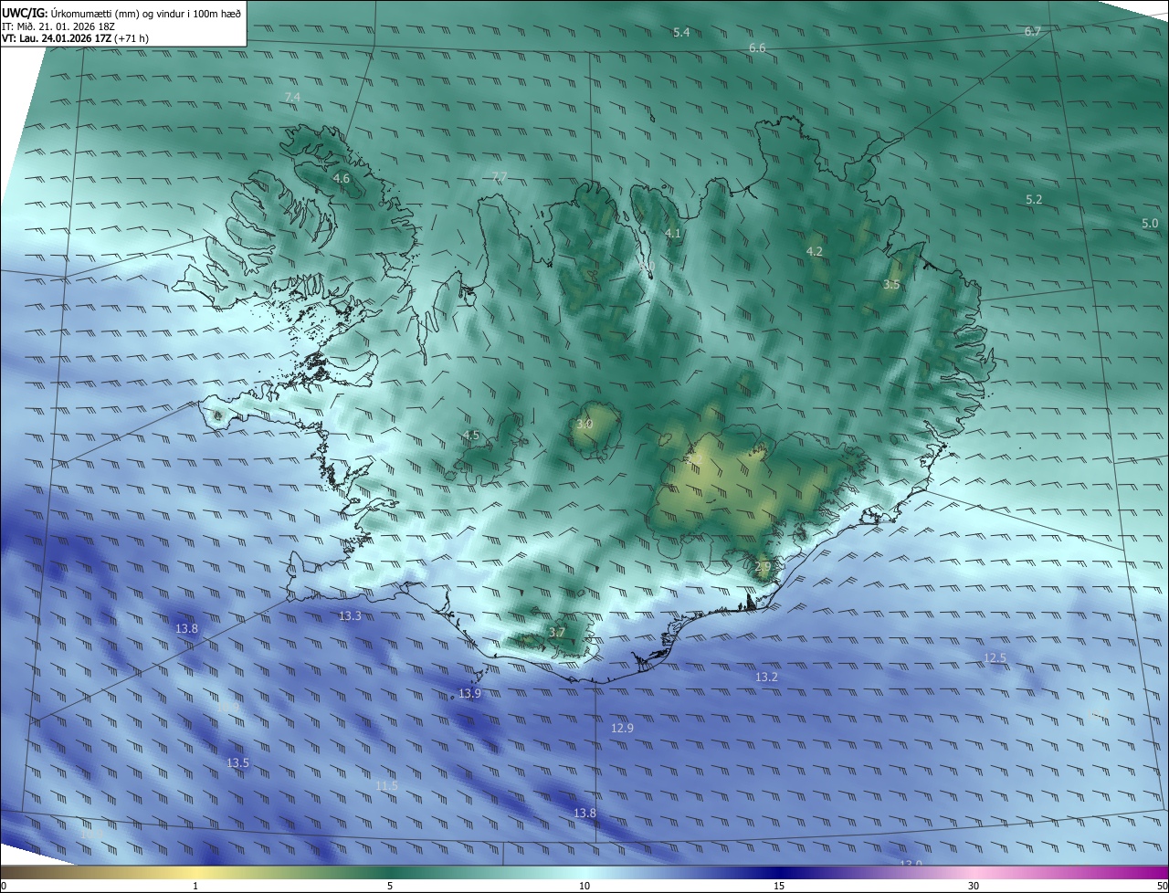Viewport: 1169px width, 893px height.
Task: Click the 13.9 value label
Action: (x=469, y=694)
